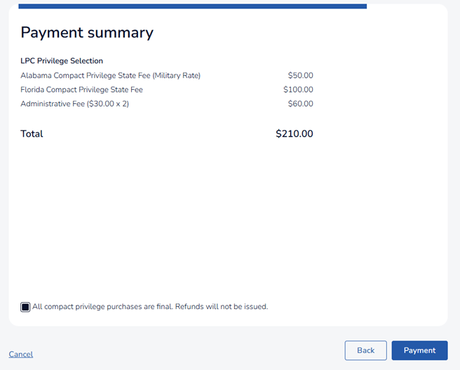Select the Administrative Fee line label
This screenshot has height=370, width=460.
74,104
